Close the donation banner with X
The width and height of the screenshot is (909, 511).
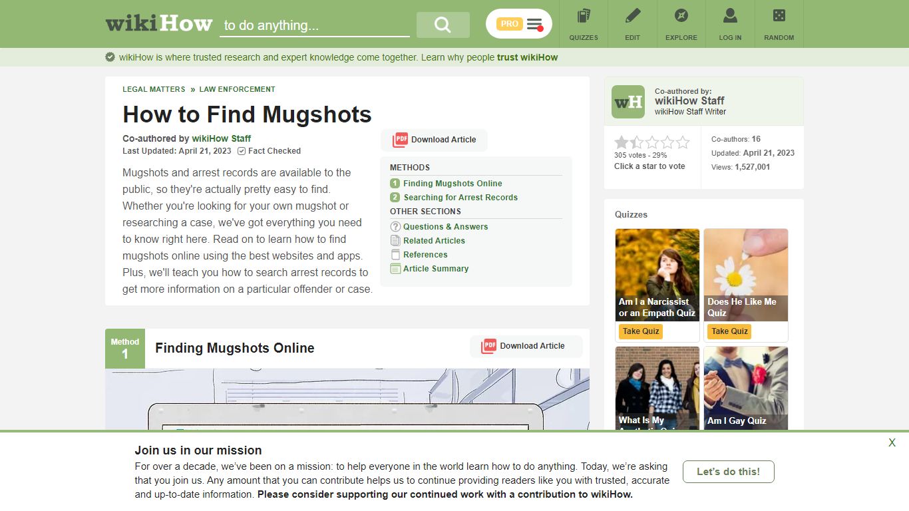(892, 443)
